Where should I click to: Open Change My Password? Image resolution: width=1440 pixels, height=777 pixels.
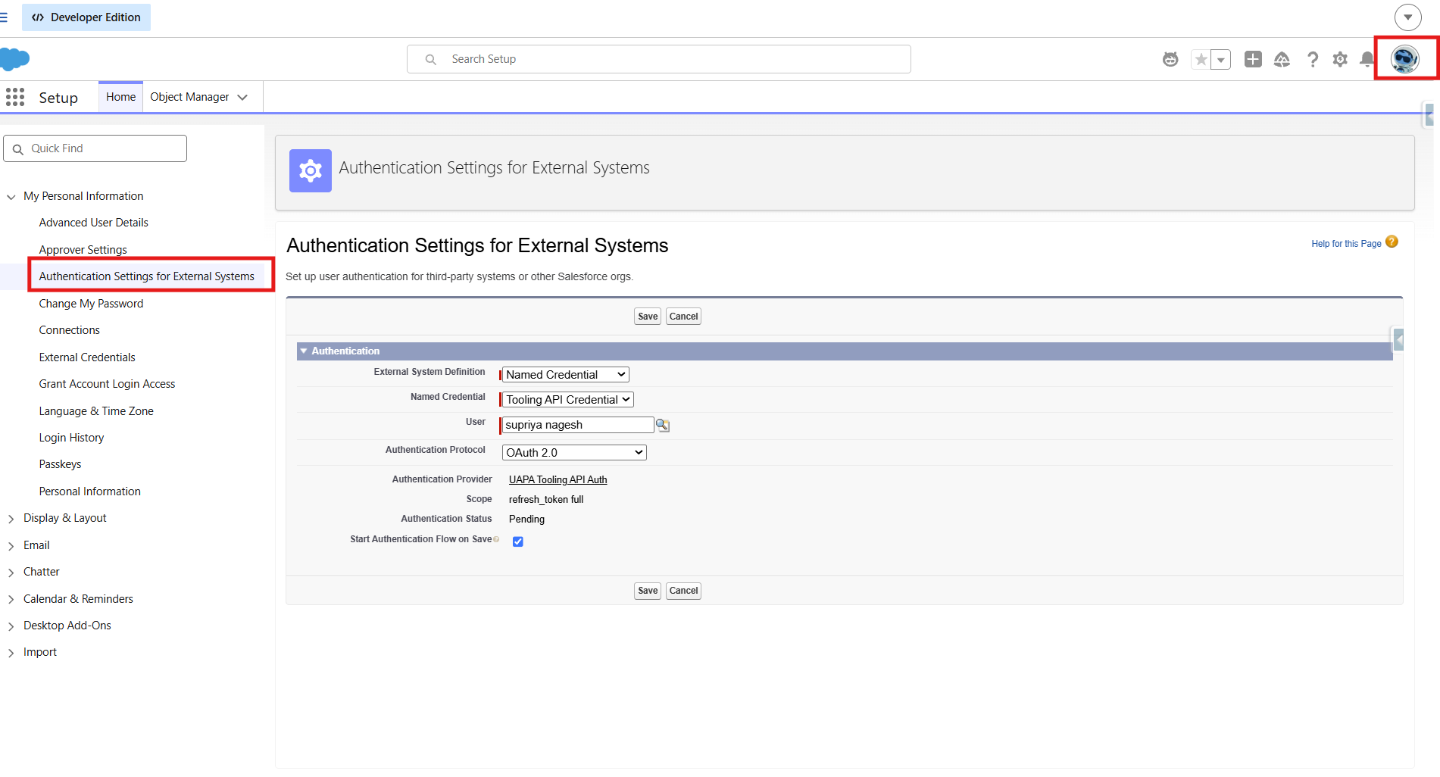[x=91, y=304]
